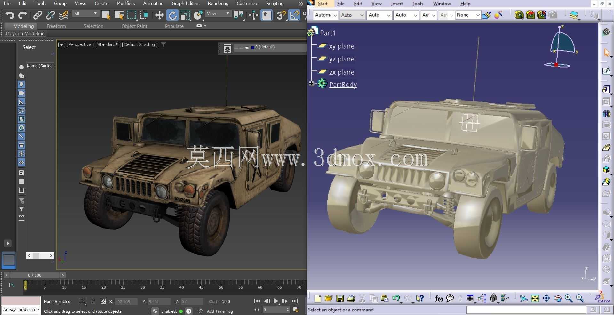Click the CATIA Design Table grid icon
This screenshot has height=315, width=614.
(470, 298)
